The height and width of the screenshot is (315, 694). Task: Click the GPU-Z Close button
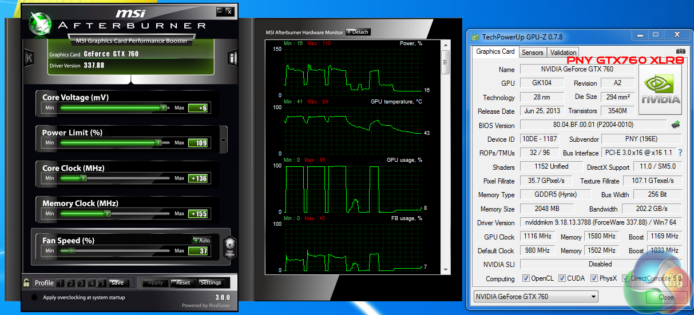(665, 297)
